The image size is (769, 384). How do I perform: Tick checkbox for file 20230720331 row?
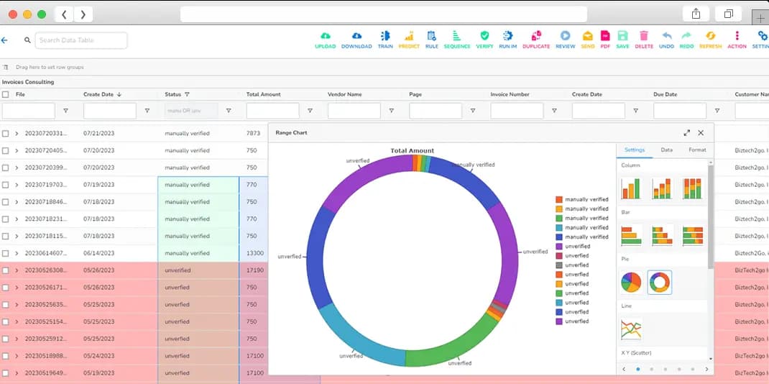(6, 134)
